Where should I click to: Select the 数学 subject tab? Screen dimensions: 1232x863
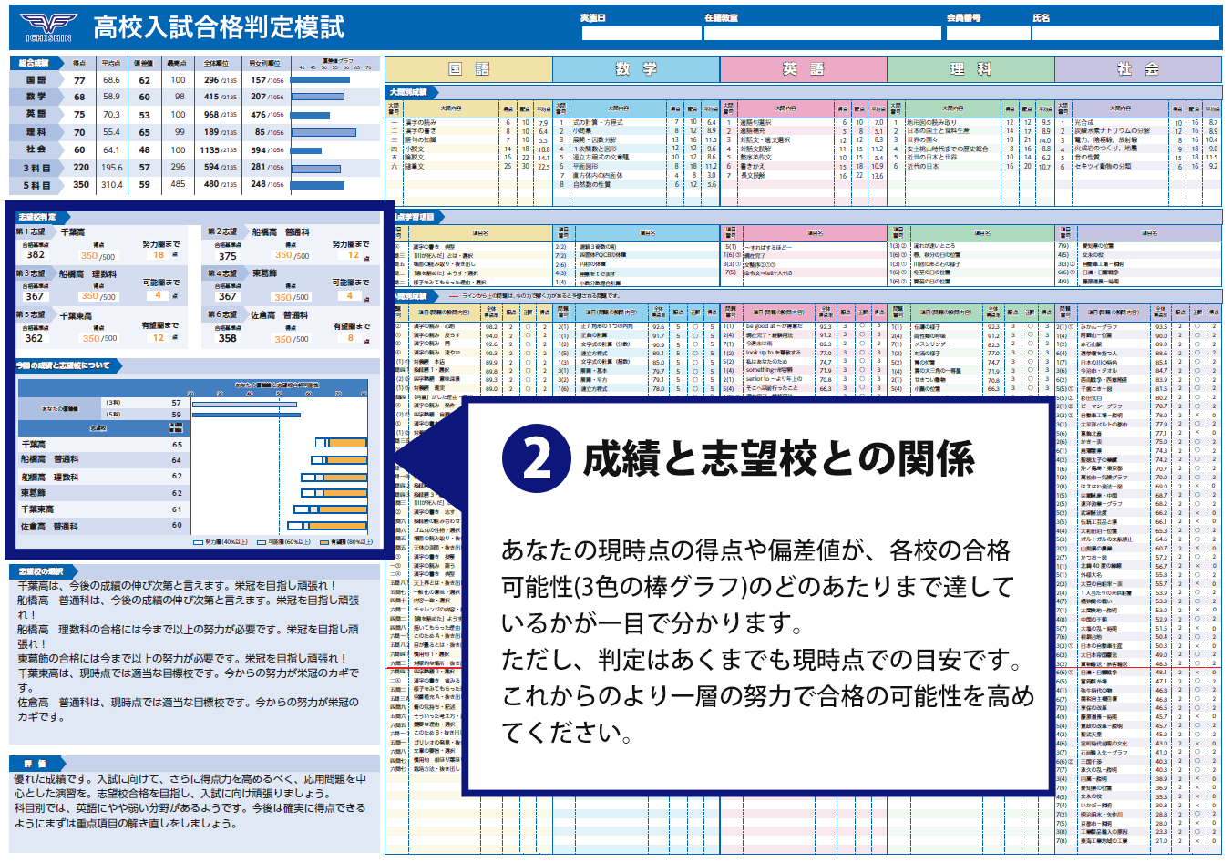(636, 69)
